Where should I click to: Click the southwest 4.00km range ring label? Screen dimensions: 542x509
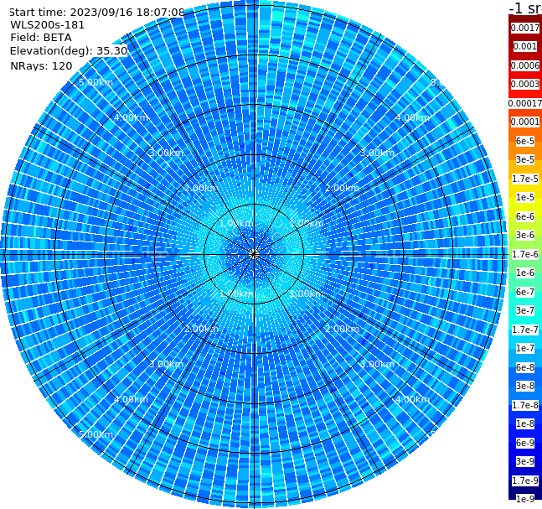coord(131,399)
